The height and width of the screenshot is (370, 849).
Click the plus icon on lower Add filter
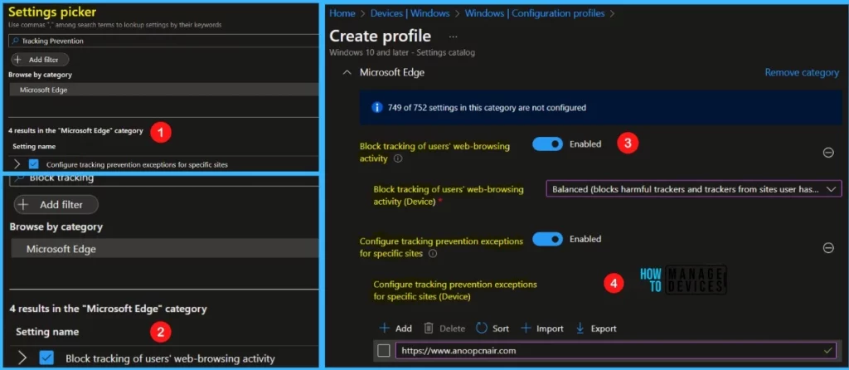tap(24, 205)
